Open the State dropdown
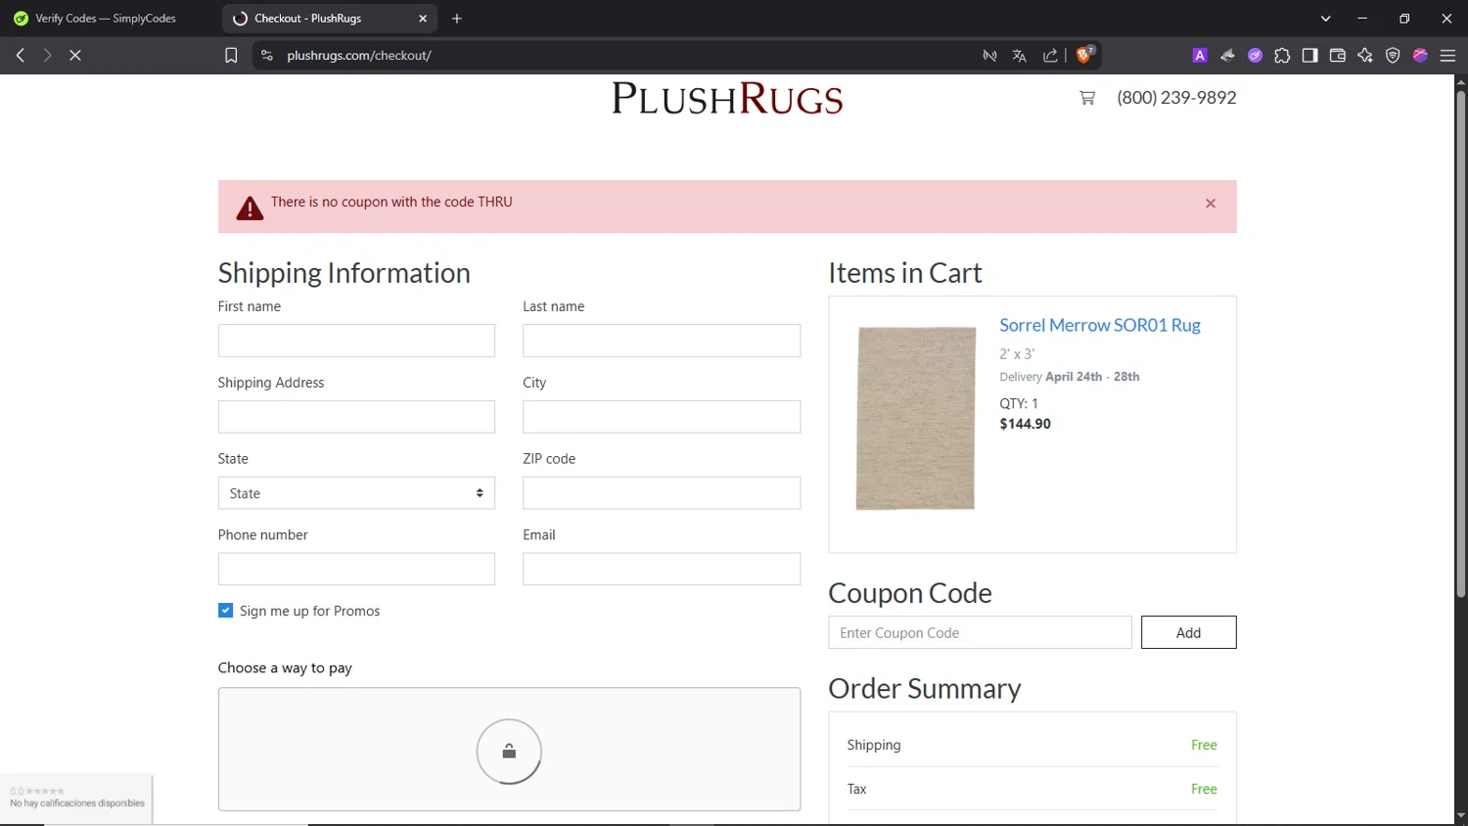The width and height of the screenshot is (1468, 826). point(356,493)
